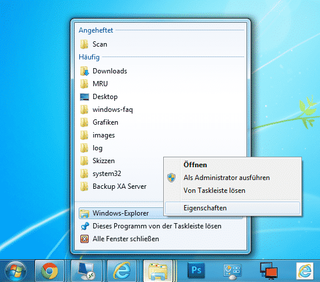Viewport: 320px width, 282px height.
Task: Click the MRU folder icon
Action: [84, 84]
